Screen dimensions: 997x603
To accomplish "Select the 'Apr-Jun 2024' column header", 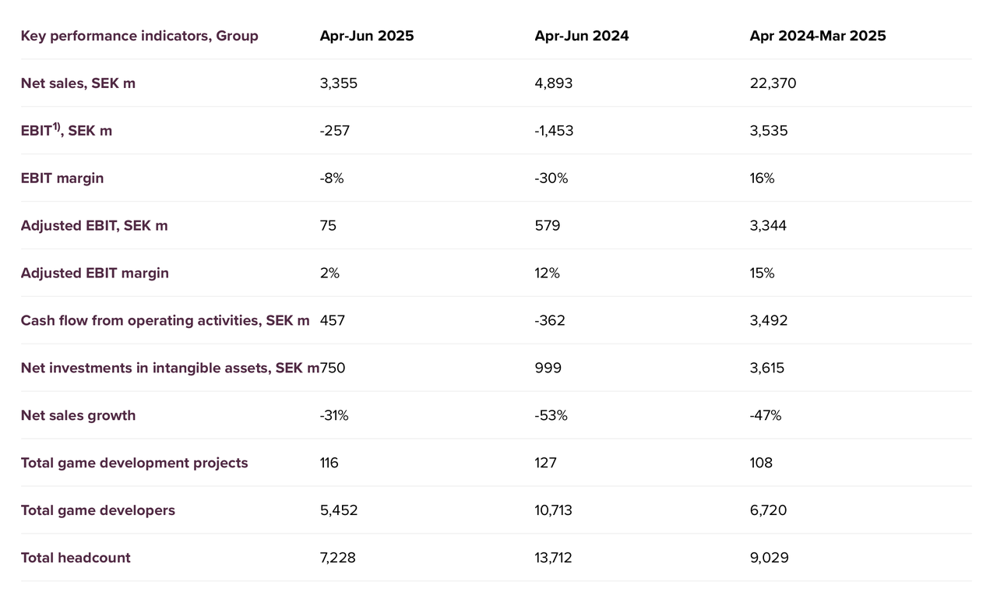I will coord(582,36).
